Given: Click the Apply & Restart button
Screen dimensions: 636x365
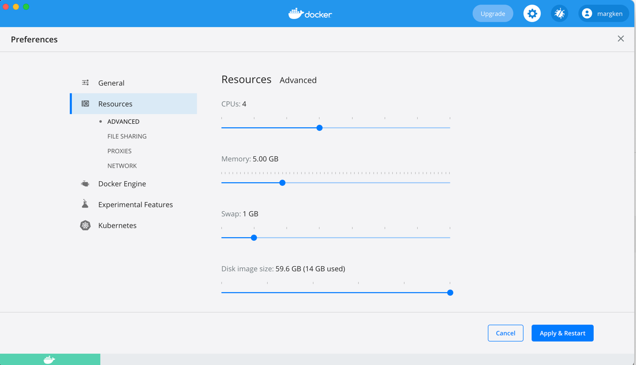Looking at the screenshot, I should click(x=562, y=333).
